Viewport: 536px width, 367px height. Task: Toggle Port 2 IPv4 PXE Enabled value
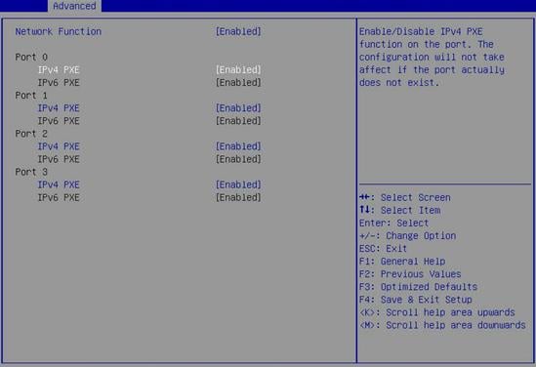[238, 146]
